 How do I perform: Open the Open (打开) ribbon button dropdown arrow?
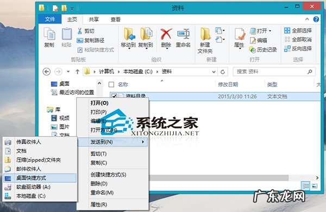click(270, 31)
